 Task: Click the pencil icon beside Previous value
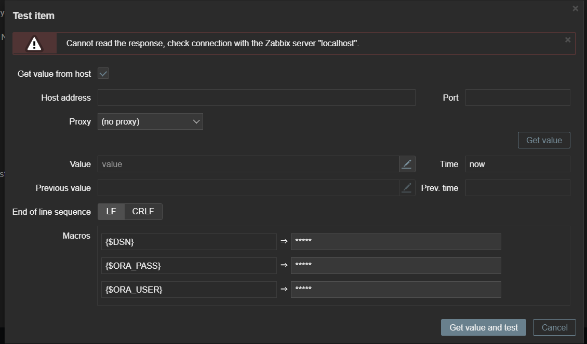pyautogui.click(x=407, y=188)
